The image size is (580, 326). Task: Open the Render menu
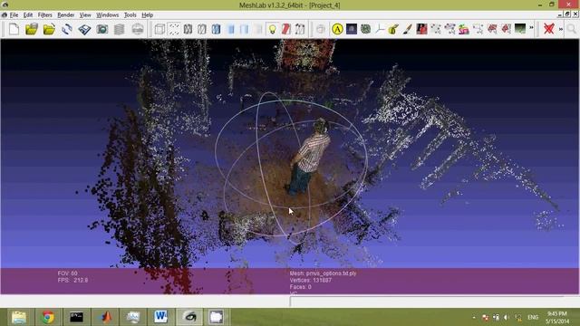65,15
